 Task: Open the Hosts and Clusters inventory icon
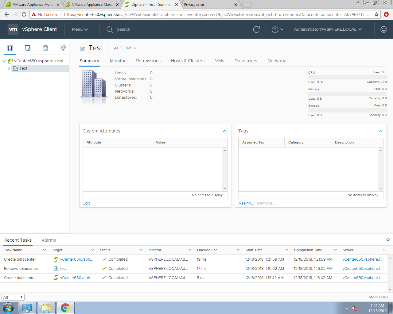point(10,48)
